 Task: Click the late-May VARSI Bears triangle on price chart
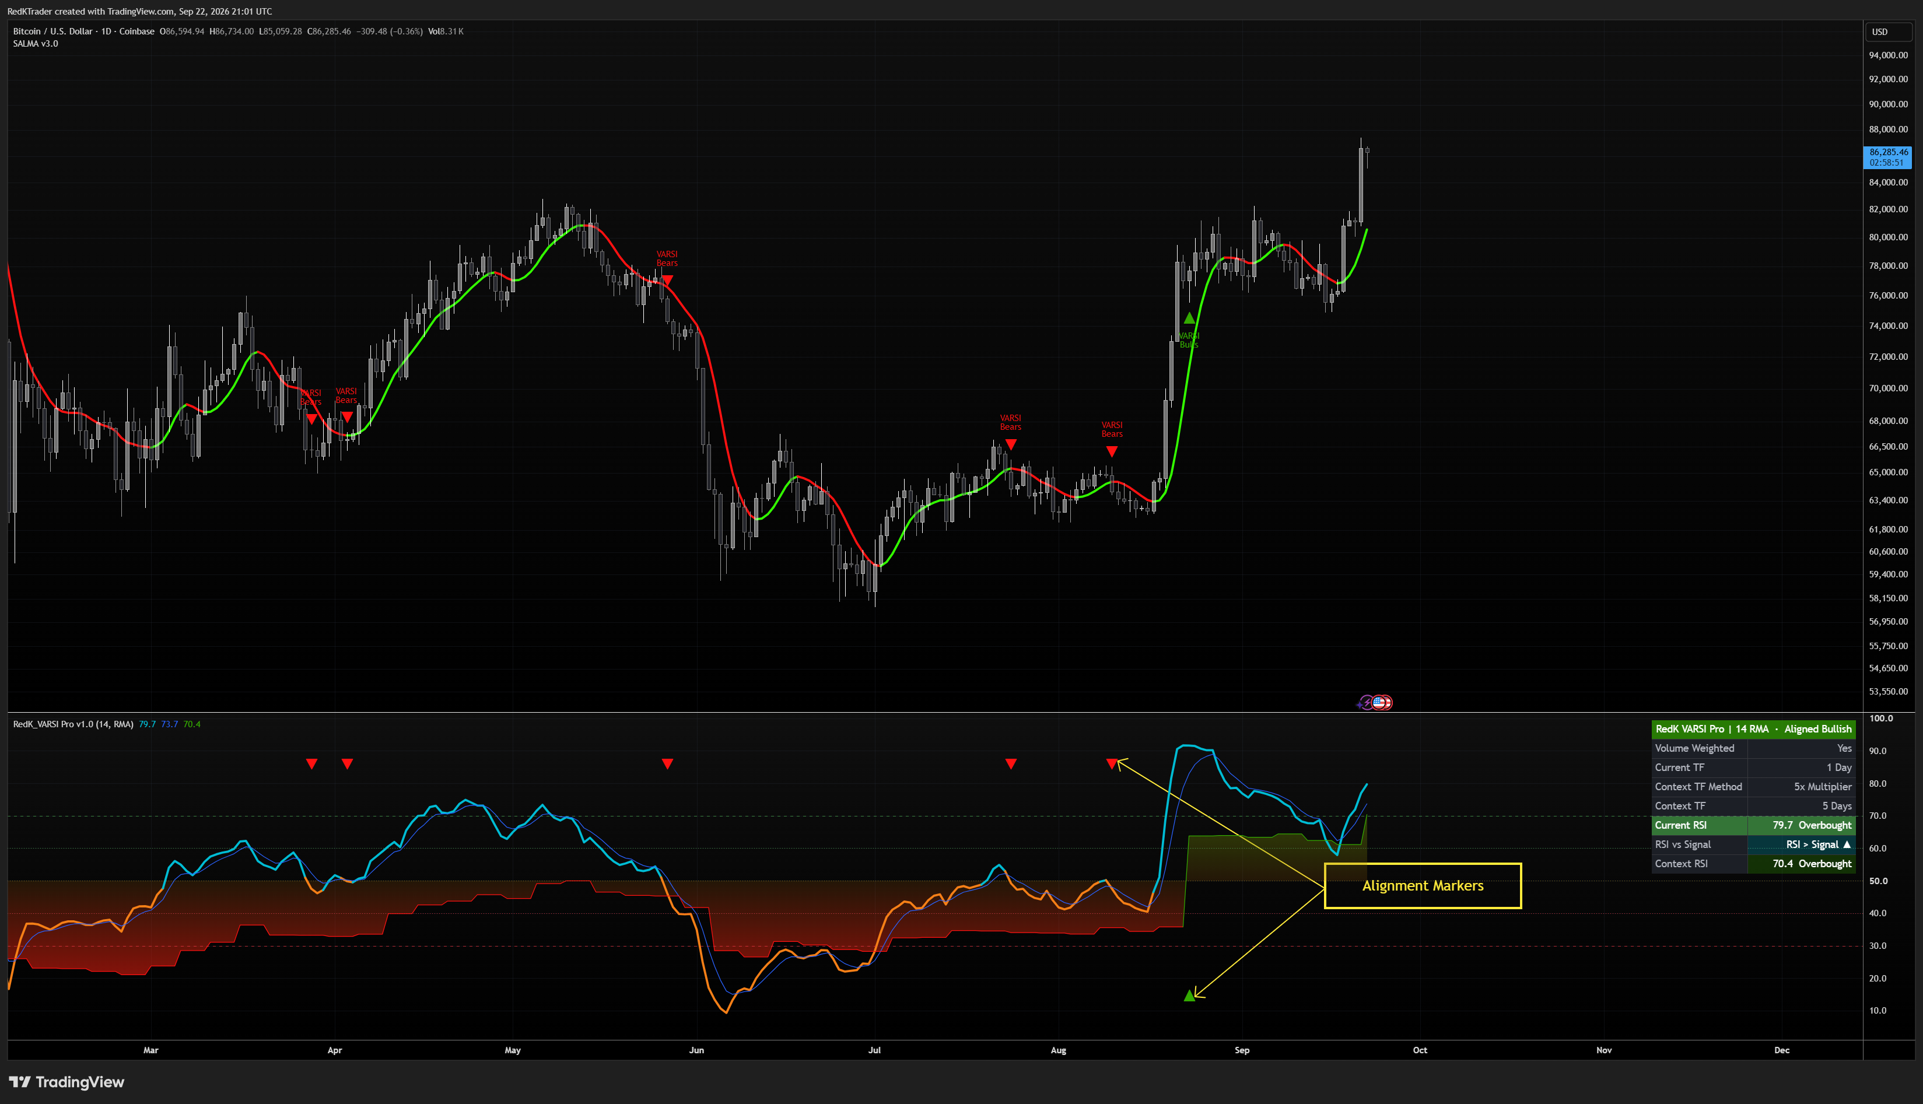tap(667, 281)
